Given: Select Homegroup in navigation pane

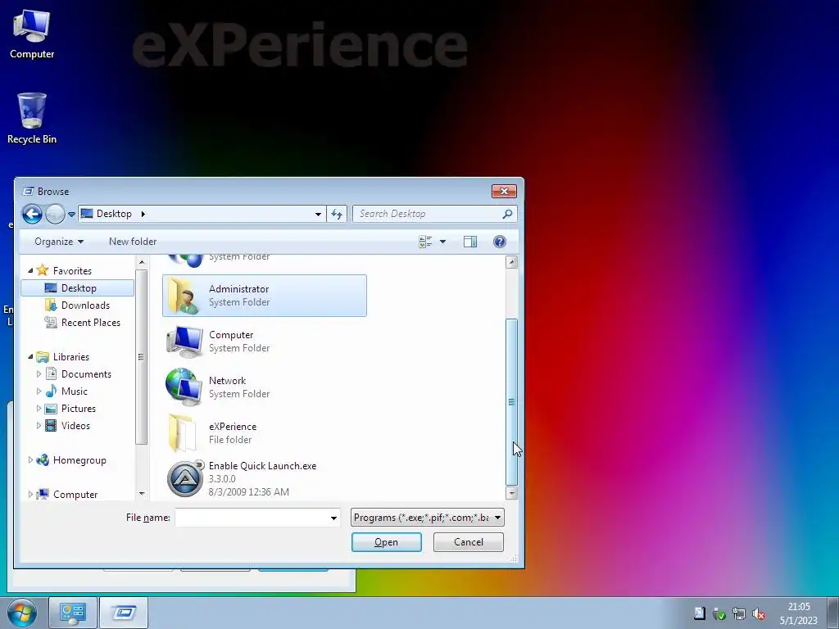Looking at the screenshot, I should coord(72,460).
